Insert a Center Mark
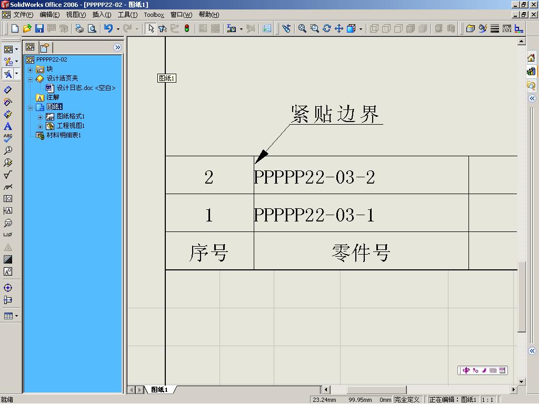539x404 pixels. [x=7, y=288]
